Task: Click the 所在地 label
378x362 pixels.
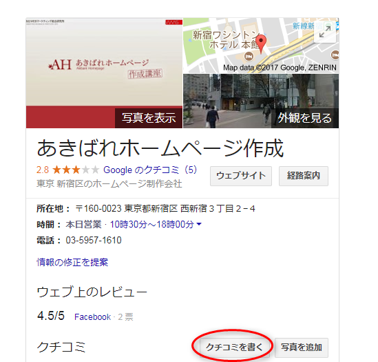Action: tap(53, 208)
